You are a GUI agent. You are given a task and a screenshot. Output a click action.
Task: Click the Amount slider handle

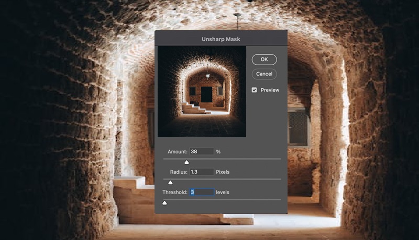pos(186,162)
